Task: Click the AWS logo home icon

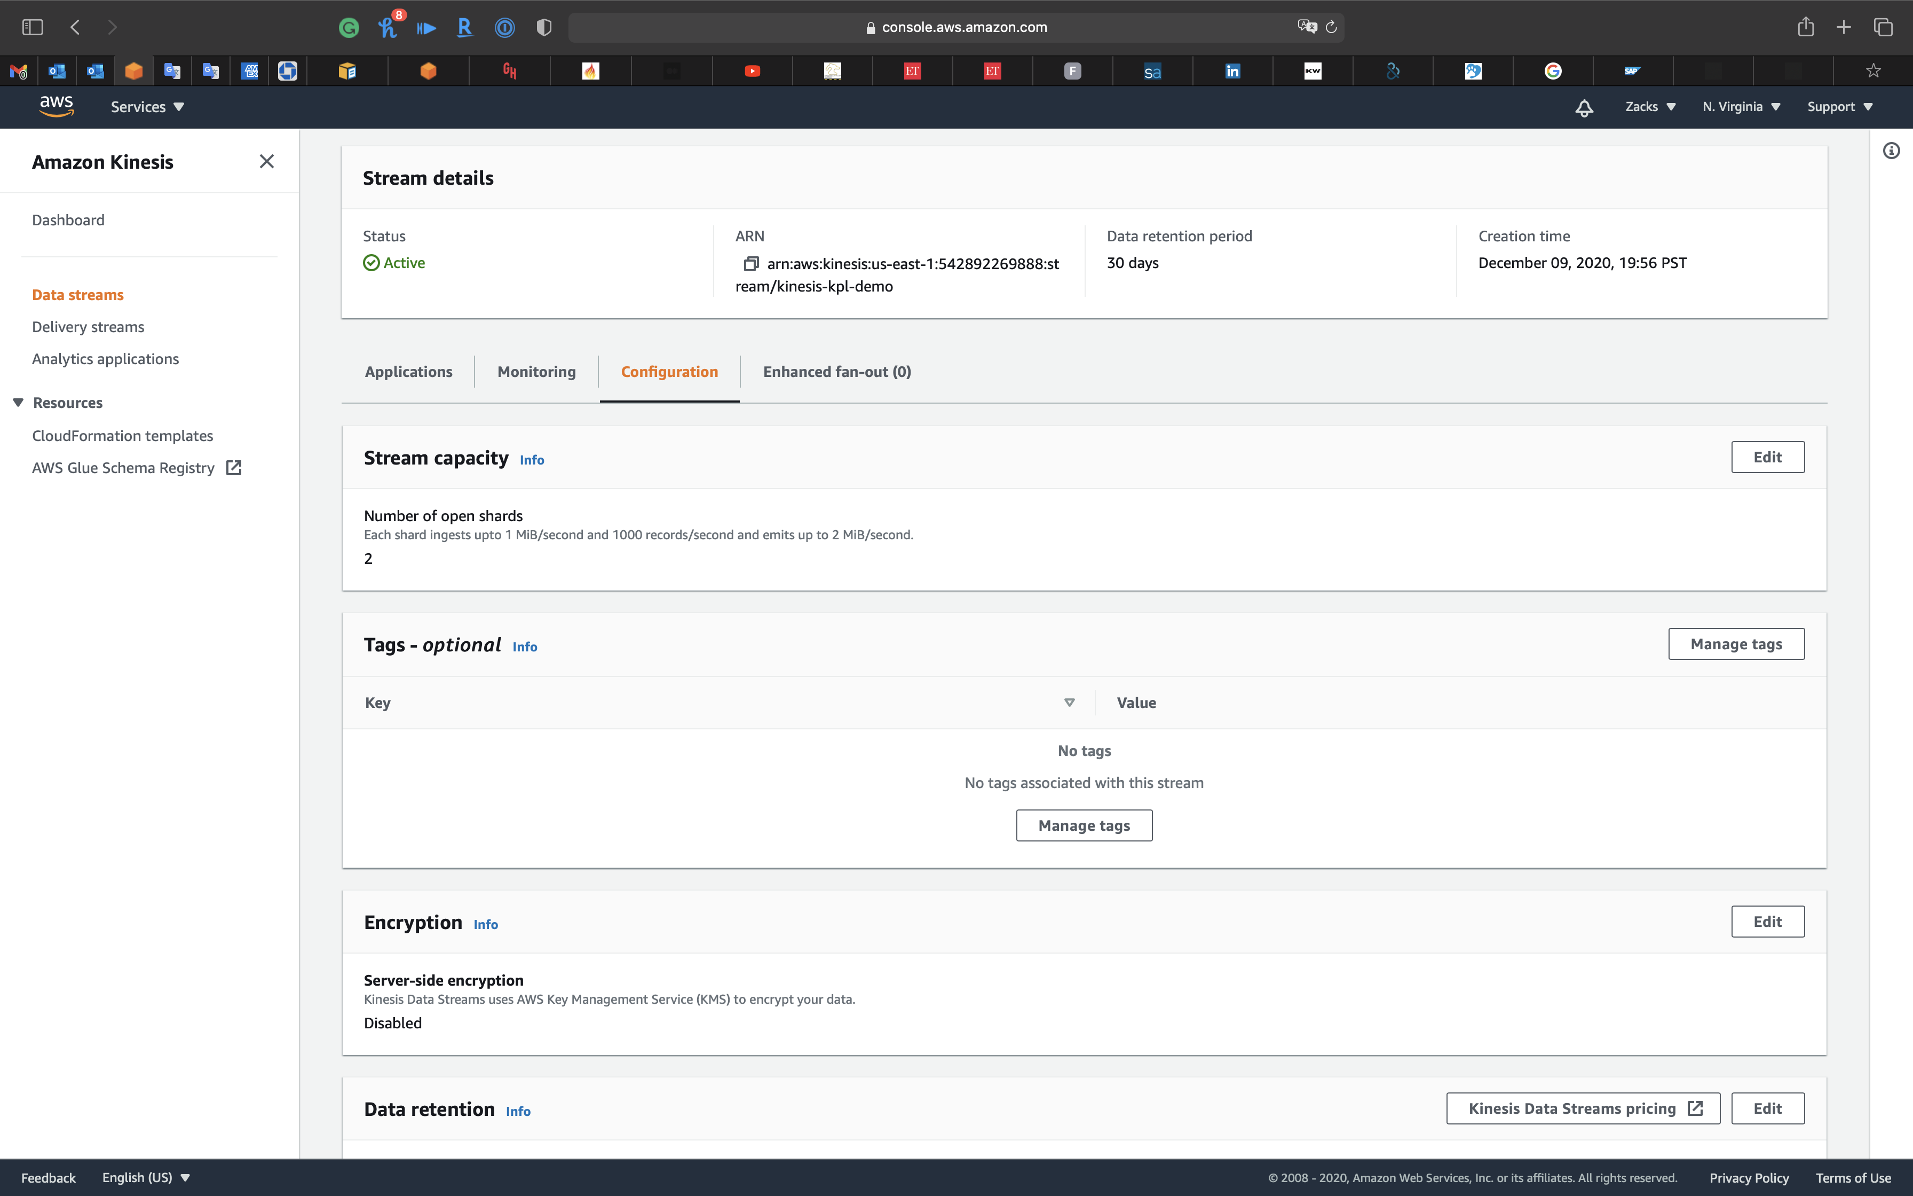Action: tap(56, 106)
